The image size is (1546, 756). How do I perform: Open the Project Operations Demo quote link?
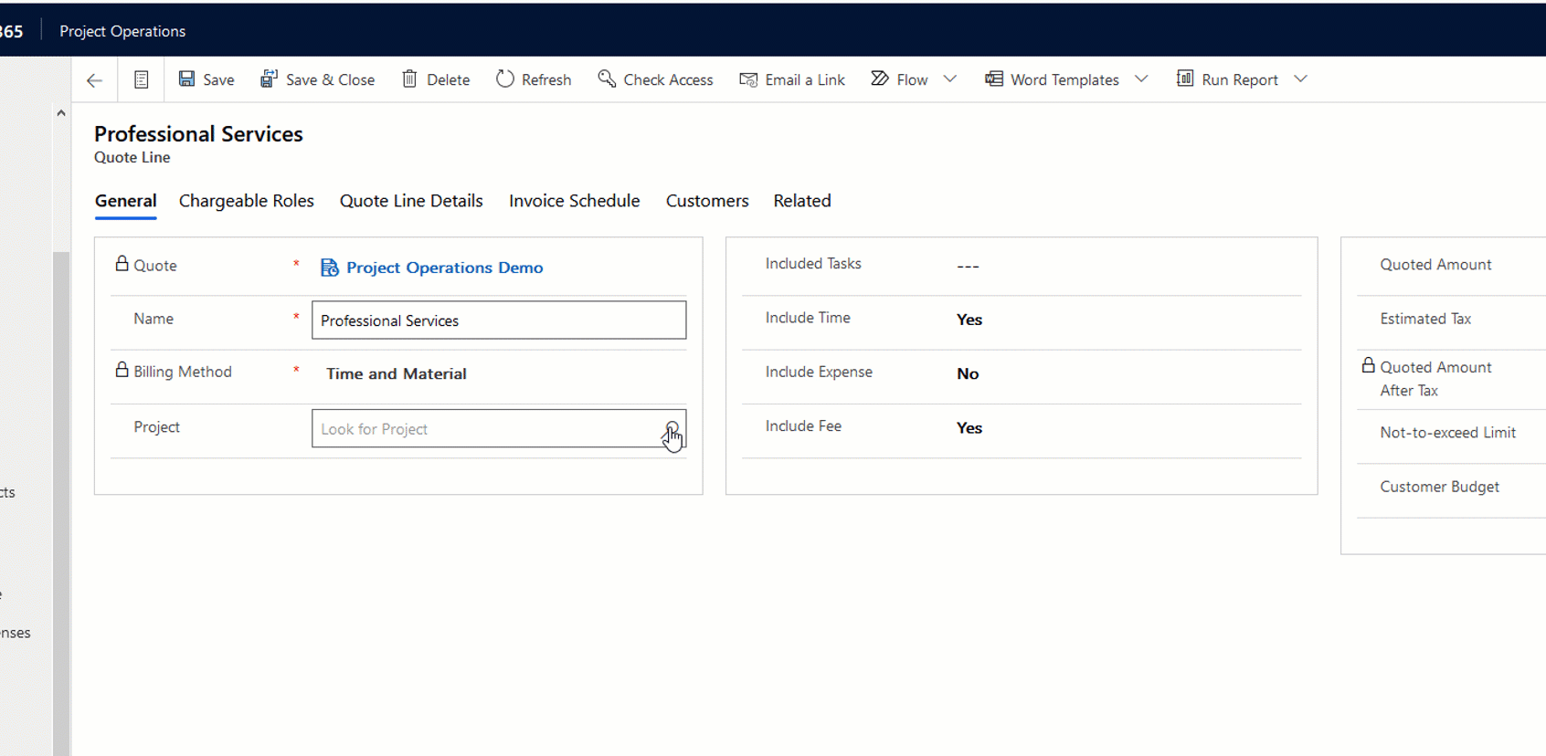point(445,268)
